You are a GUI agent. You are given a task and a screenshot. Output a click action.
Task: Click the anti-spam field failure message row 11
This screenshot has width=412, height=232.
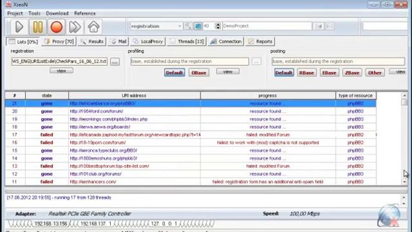coord(268,182)
